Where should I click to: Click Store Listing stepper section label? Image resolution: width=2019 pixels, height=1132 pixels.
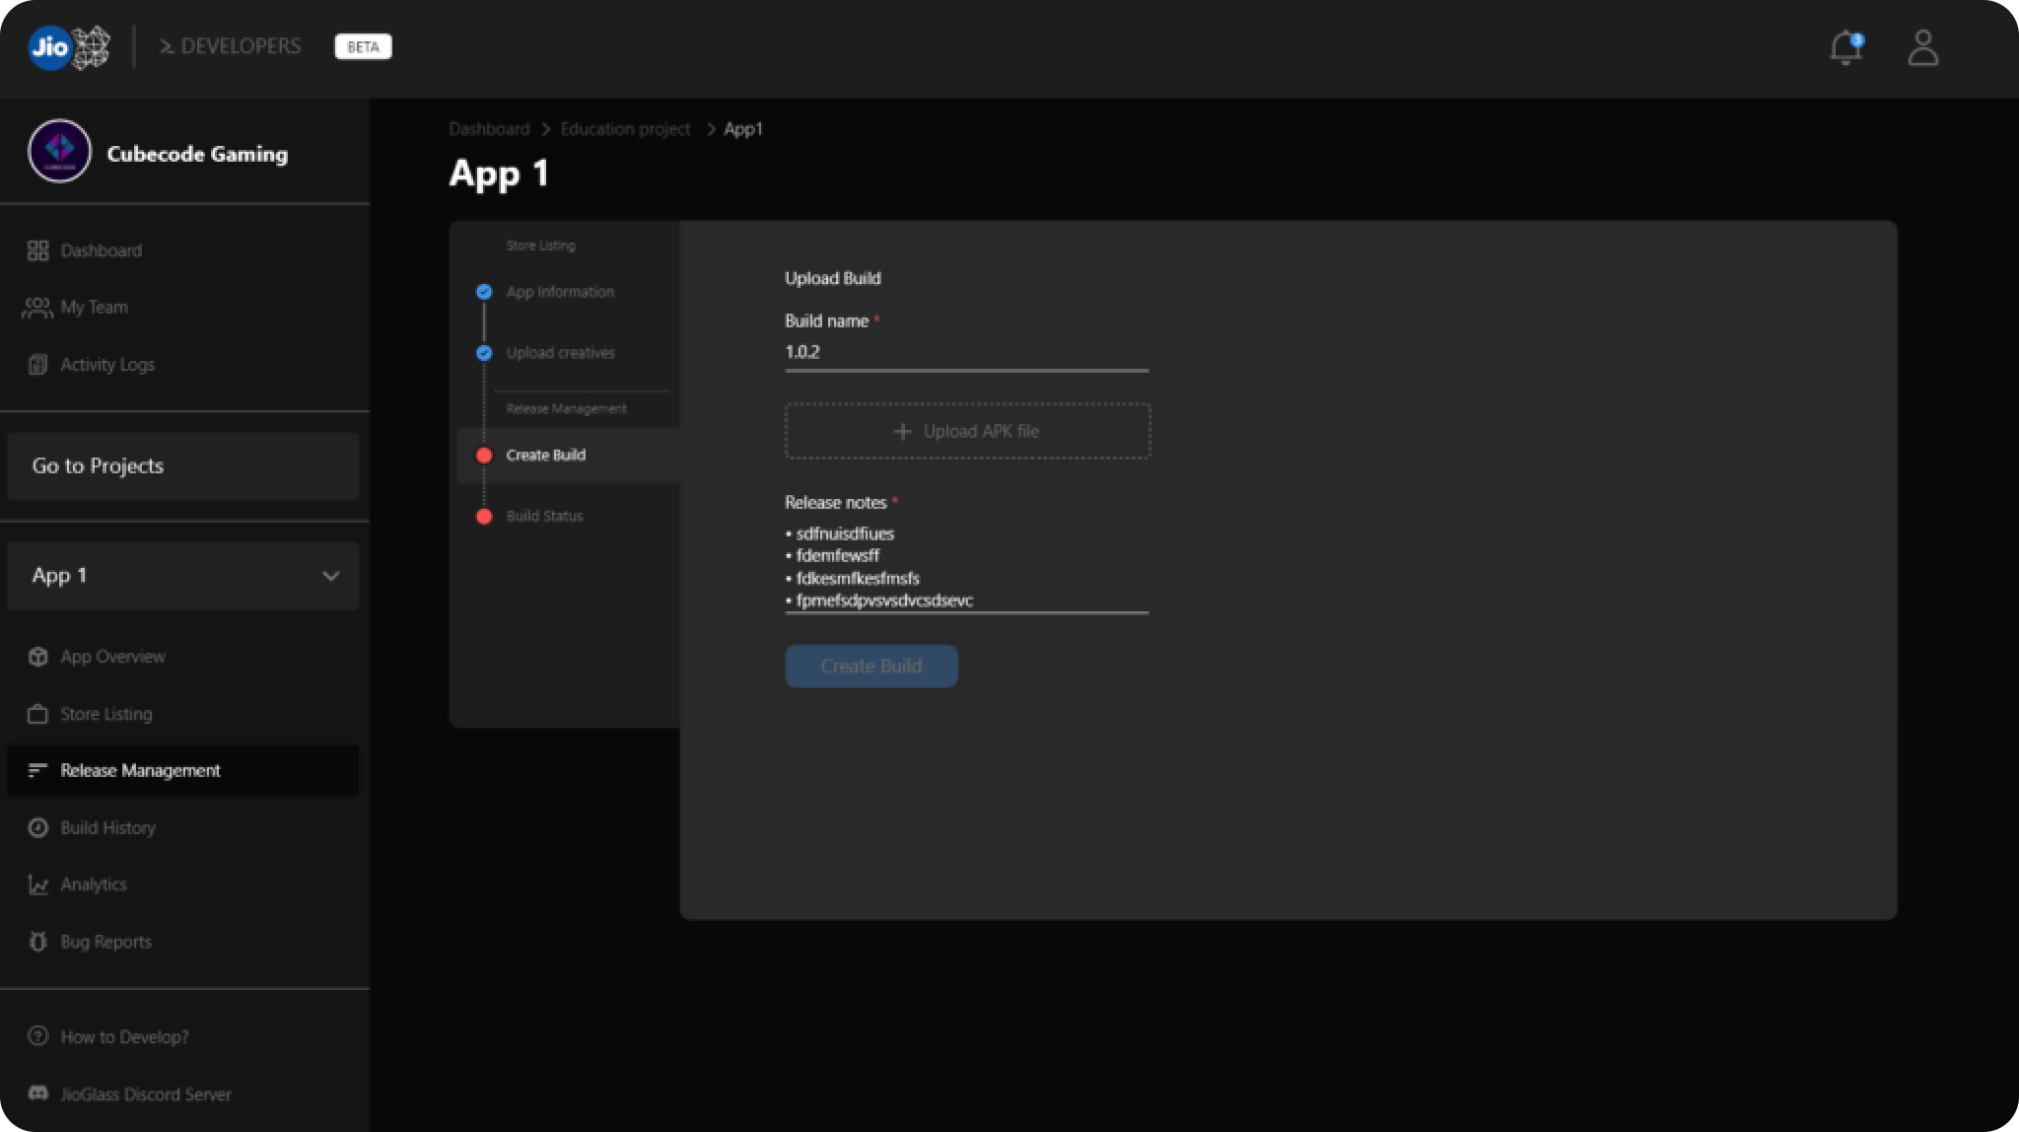click(x=540, y=246)
